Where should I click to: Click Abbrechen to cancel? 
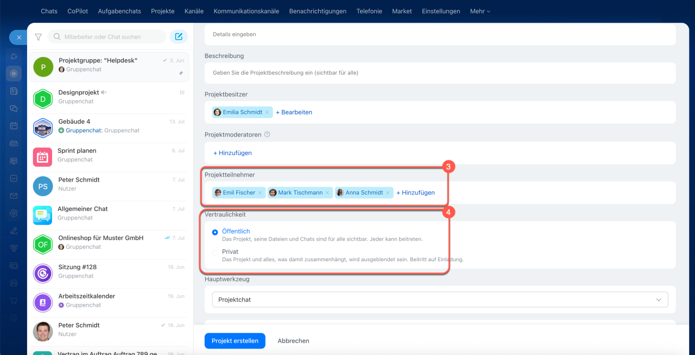(293, 341)
